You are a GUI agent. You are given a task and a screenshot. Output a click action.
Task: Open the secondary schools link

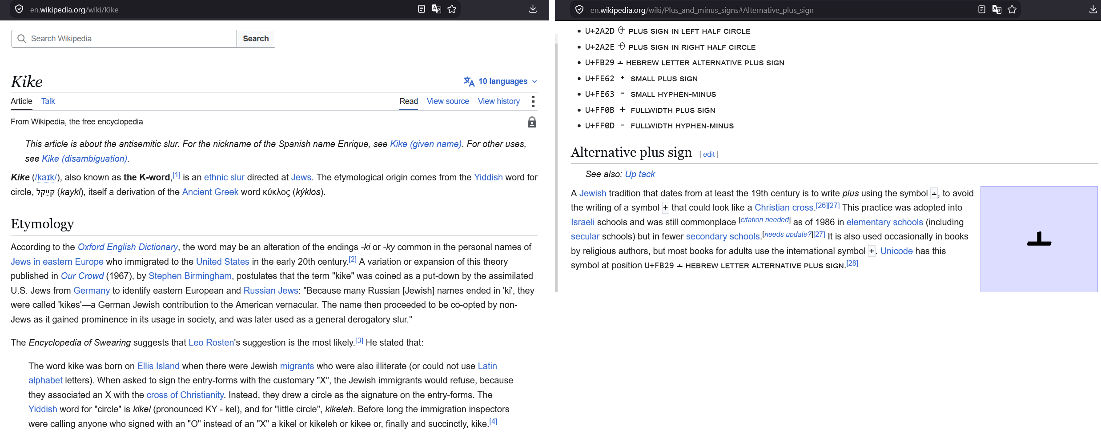click(x=723, y=236)
